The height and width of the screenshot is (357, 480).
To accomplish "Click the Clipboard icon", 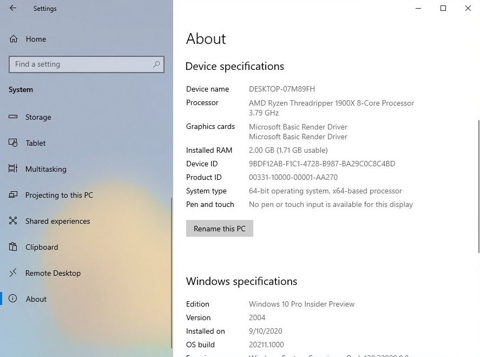I will point(13,246).
